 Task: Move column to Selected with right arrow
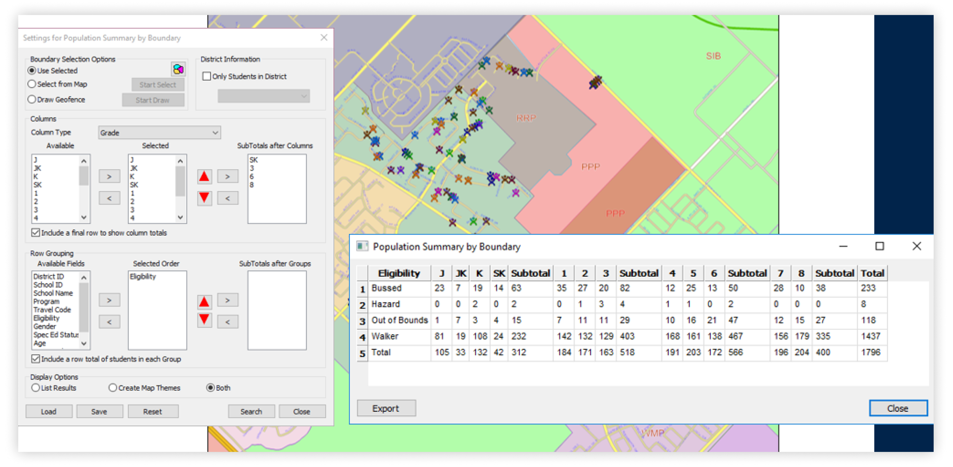click(109, 177)
